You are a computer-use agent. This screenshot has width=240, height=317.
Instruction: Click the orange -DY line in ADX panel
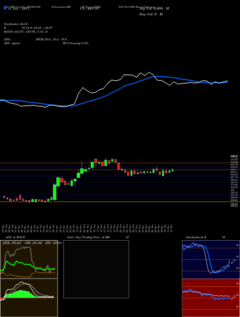click(28, 275)
